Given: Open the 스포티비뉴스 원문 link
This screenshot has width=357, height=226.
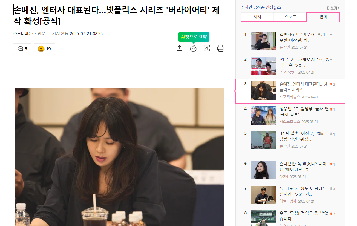Looking at the screenshot, I should [x=29, y=33].
